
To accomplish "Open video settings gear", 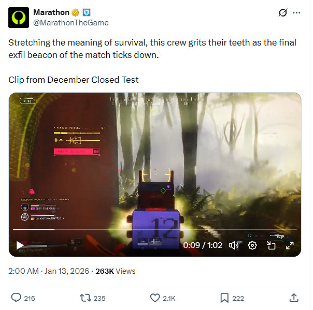I will [x=252, y=245].
